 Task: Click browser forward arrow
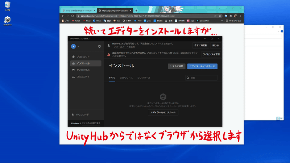67,16
